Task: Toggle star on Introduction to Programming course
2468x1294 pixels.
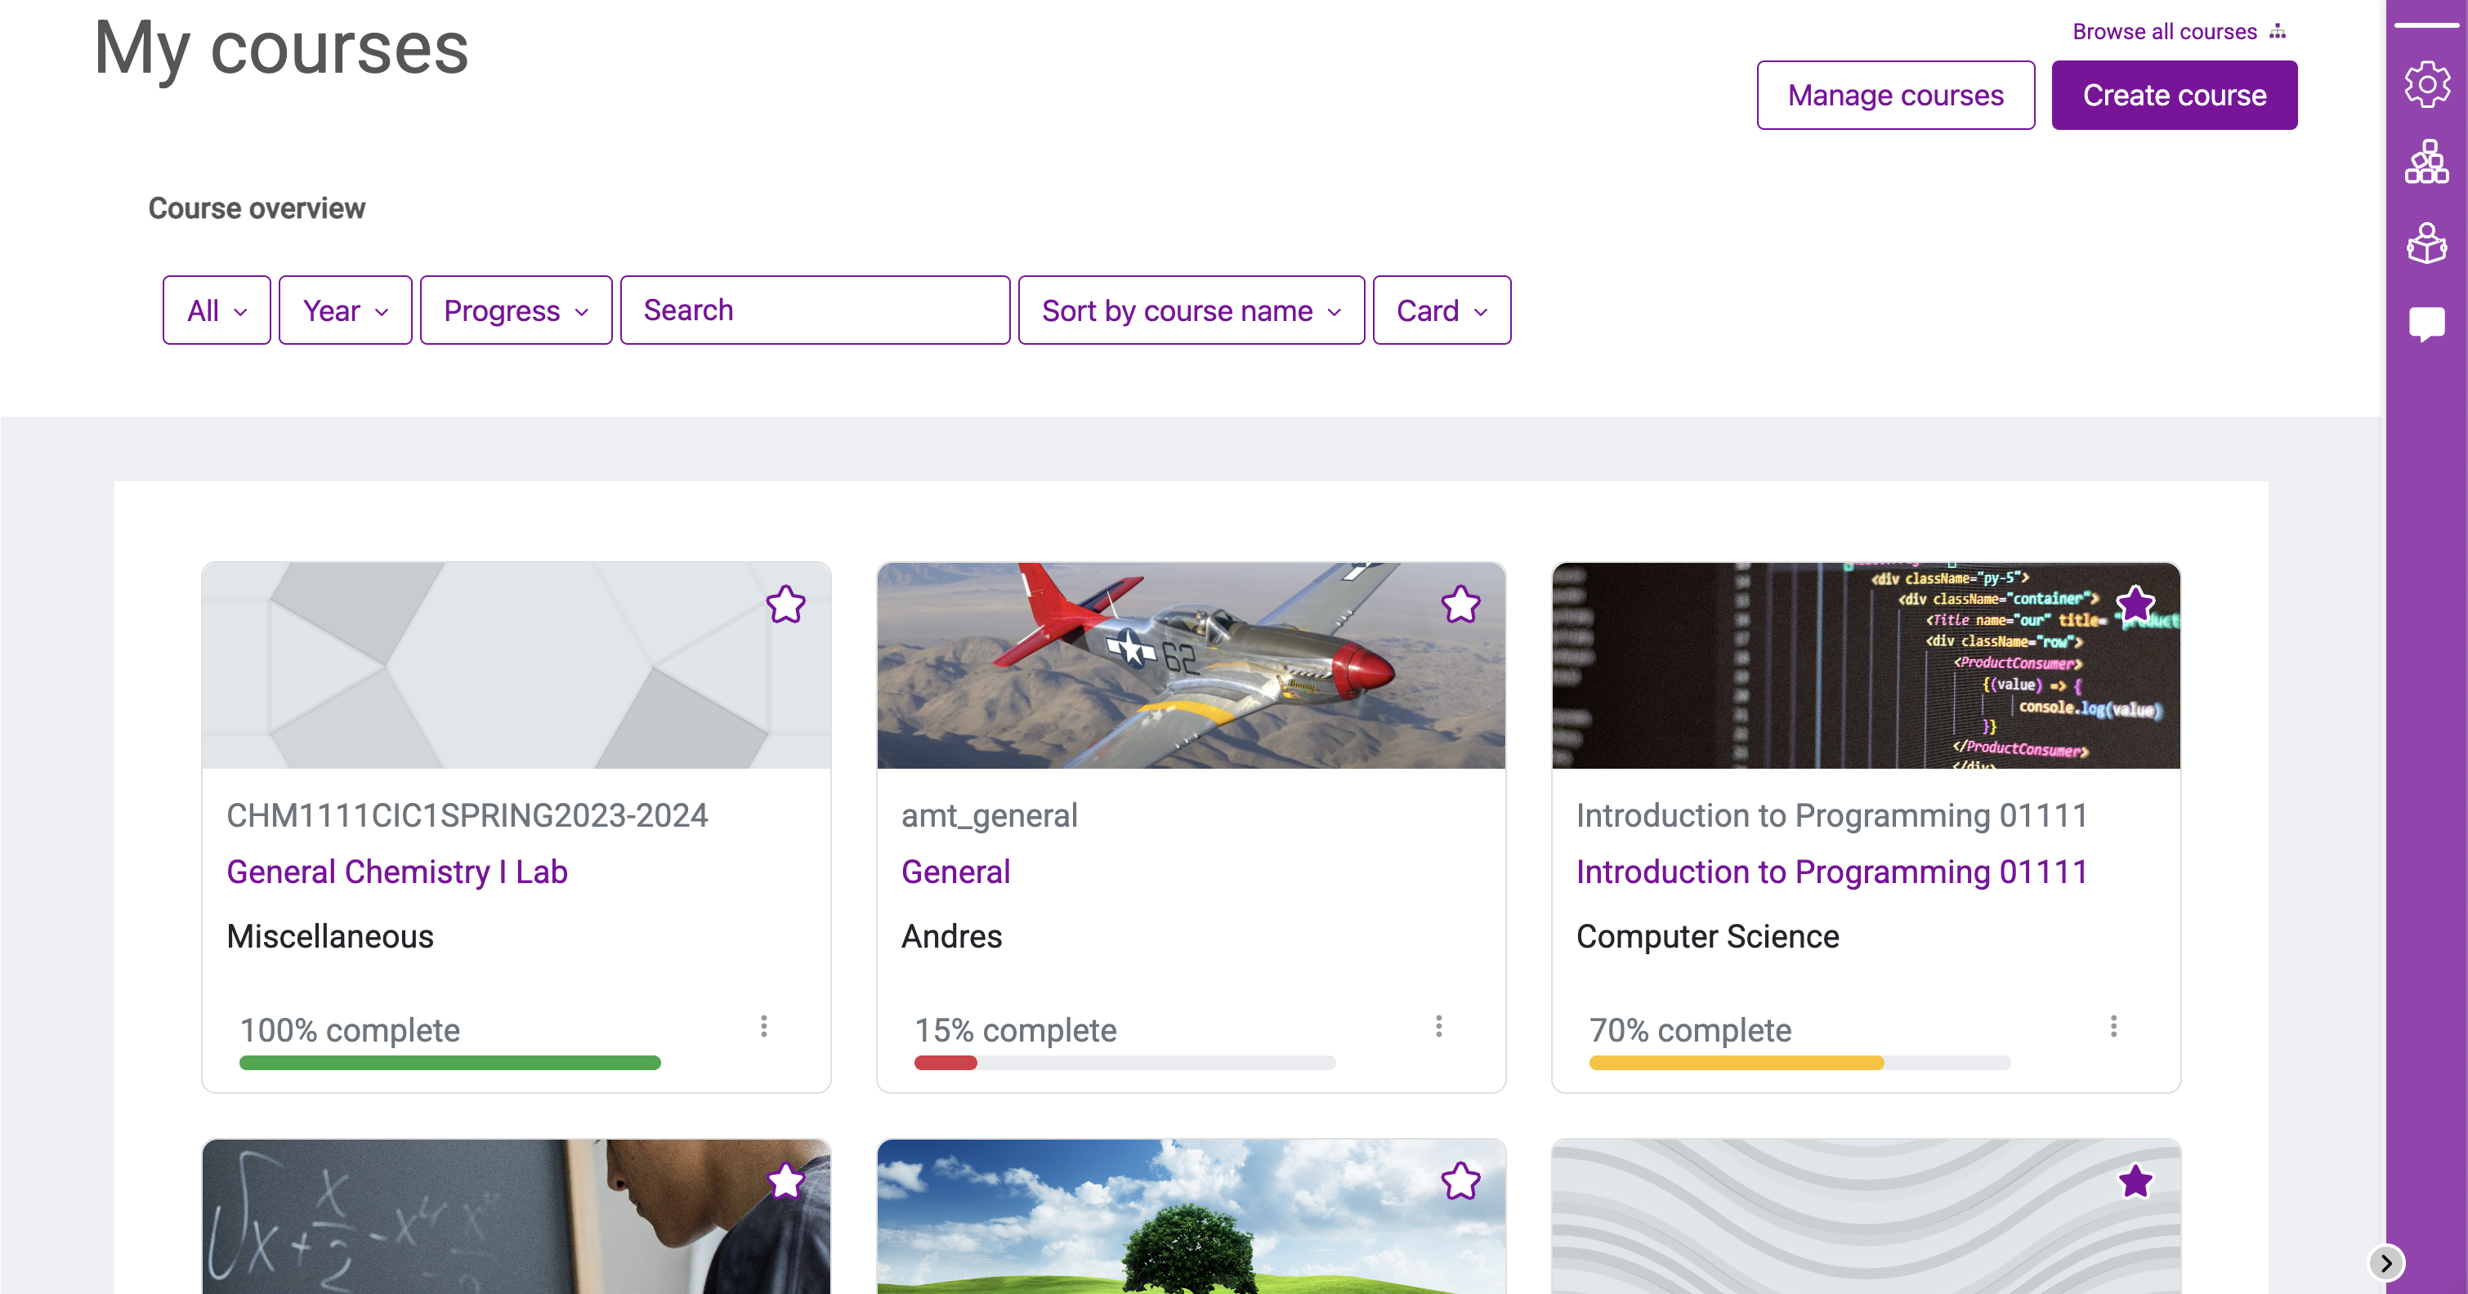Action: pos(2135,605)
